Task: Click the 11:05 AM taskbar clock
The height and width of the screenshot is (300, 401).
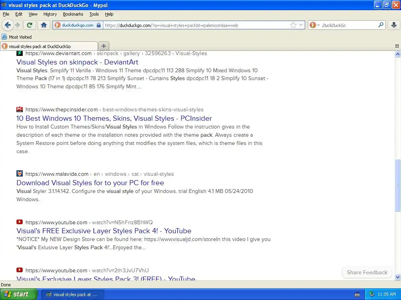Action: click(387, 294)
